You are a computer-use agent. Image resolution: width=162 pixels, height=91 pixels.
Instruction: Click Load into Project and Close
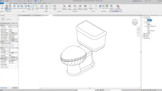tap(118, 7)
